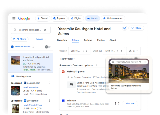Go to the Flights tab
160x115 pixels.
76,18
